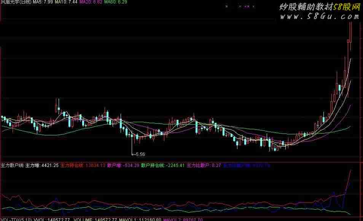Click the 炒股辅助教材58股网 logo
The height and width of the screenshot is (221, 363).
[320, 7]
